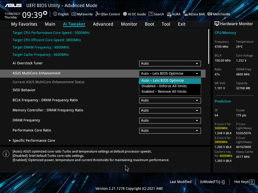Screen dimensions: 258x193
Task: Go to the Advanced tab
Action: coord(103,24)
